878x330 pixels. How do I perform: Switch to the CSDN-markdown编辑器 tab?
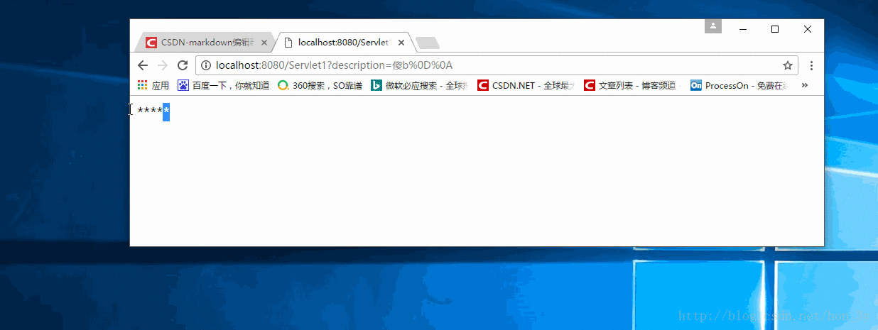point(205,43)
